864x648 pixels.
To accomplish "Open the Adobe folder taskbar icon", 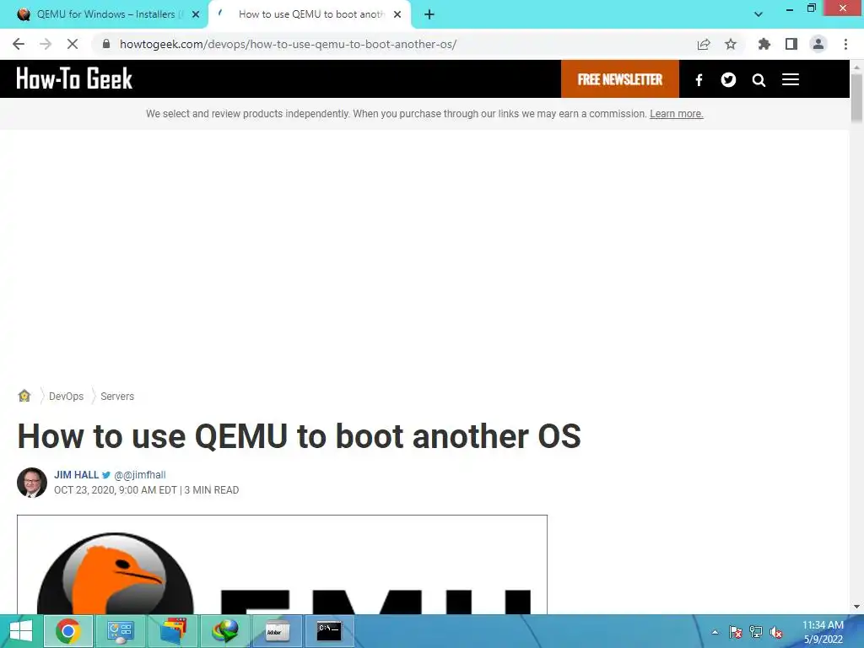I will pos(277,631).
